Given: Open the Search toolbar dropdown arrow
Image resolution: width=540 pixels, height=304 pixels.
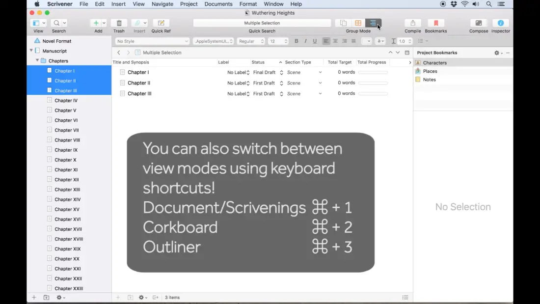Looking at the screenshot, I should click(x=64, y=23).
